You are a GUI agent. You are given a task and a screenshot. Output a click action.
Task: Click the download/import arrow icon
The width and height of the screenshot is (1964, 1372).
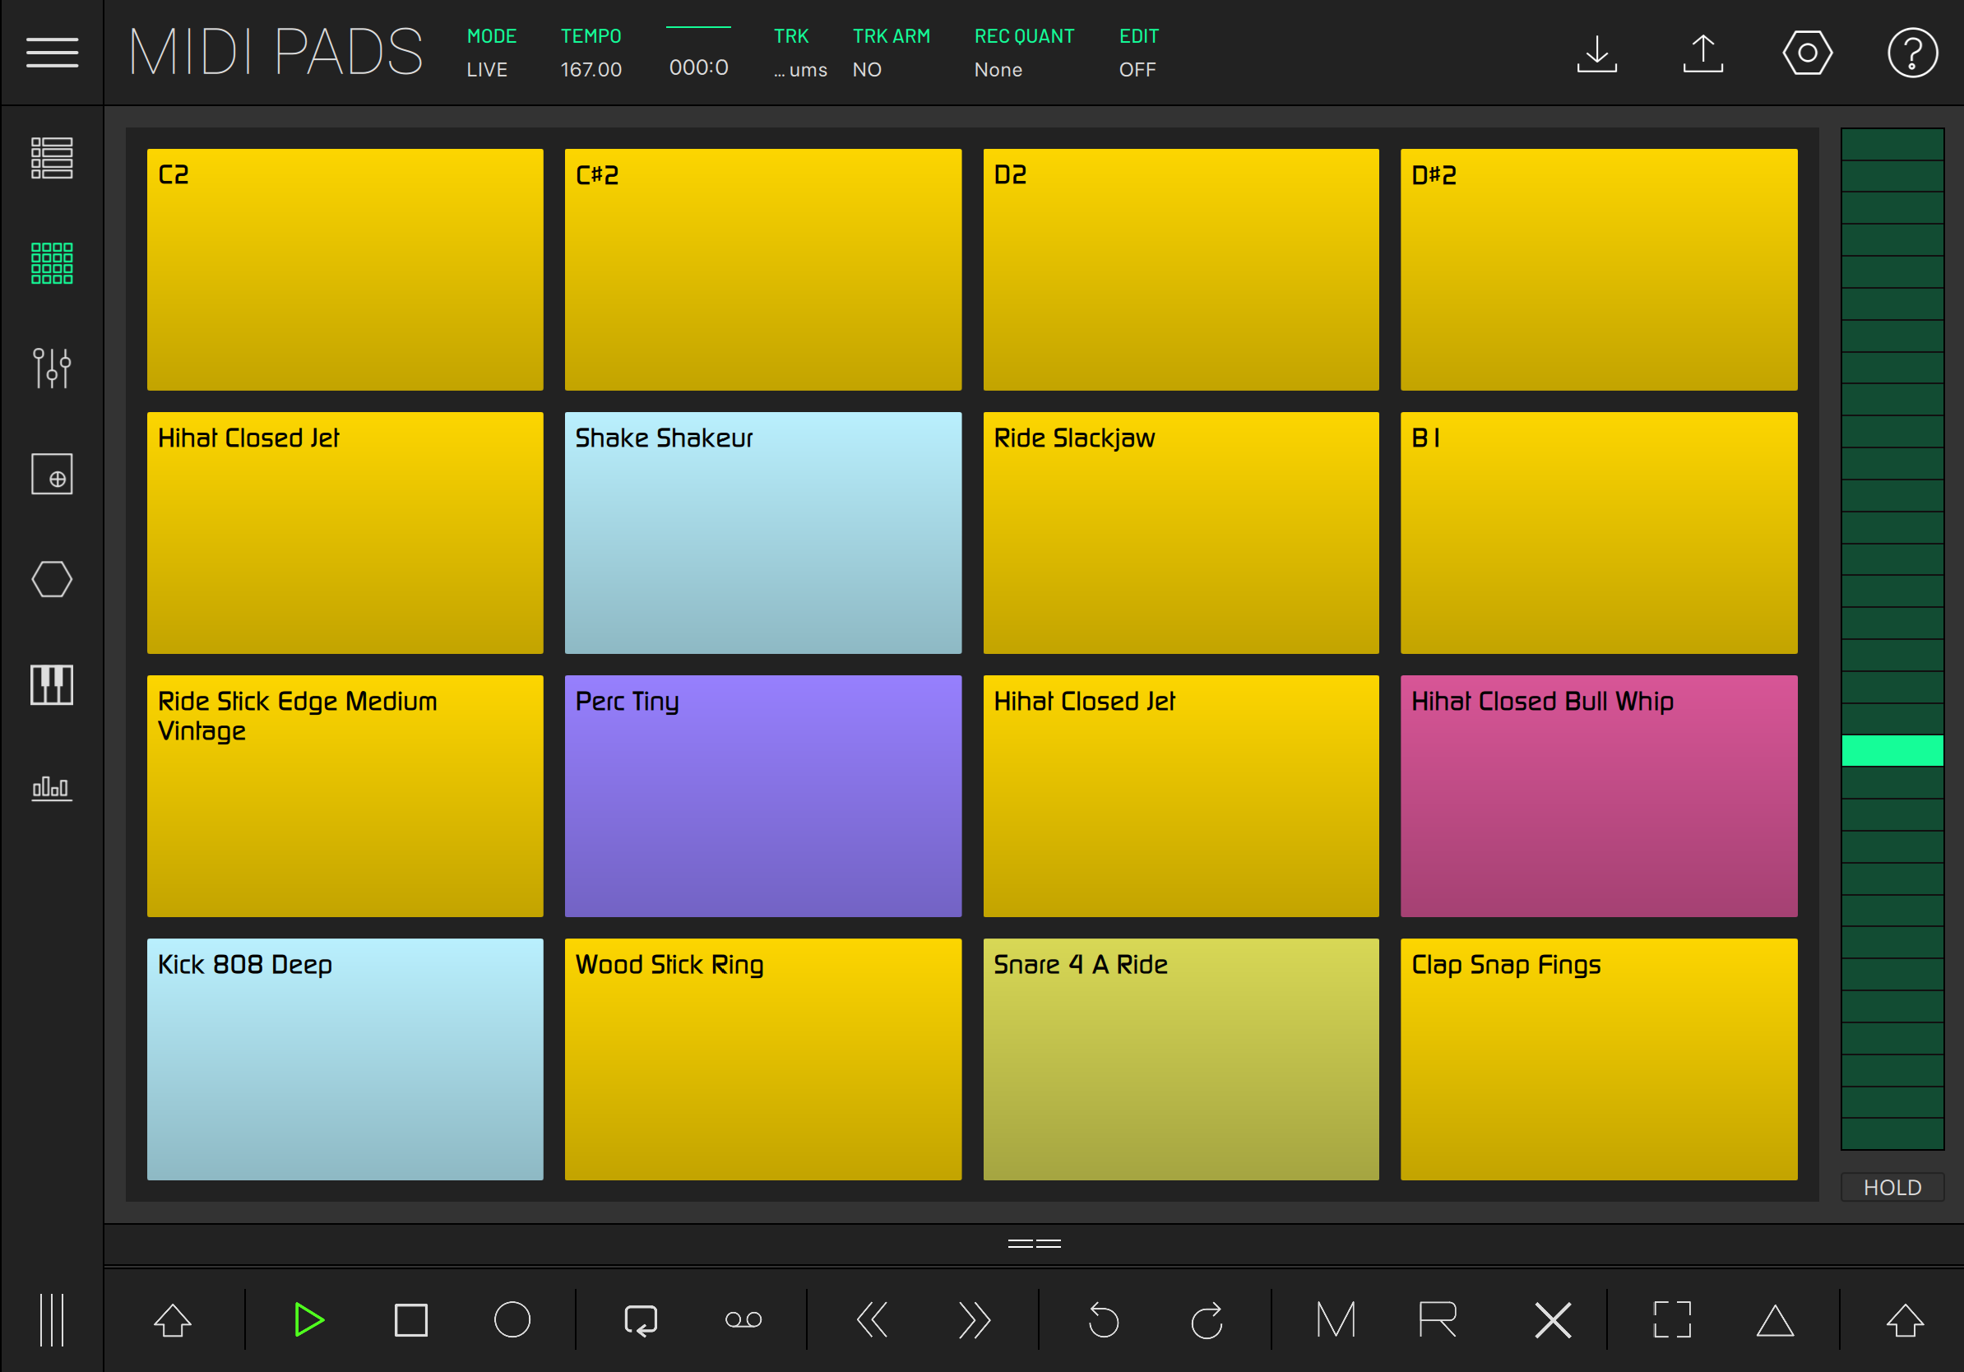tap(1597, 53)
